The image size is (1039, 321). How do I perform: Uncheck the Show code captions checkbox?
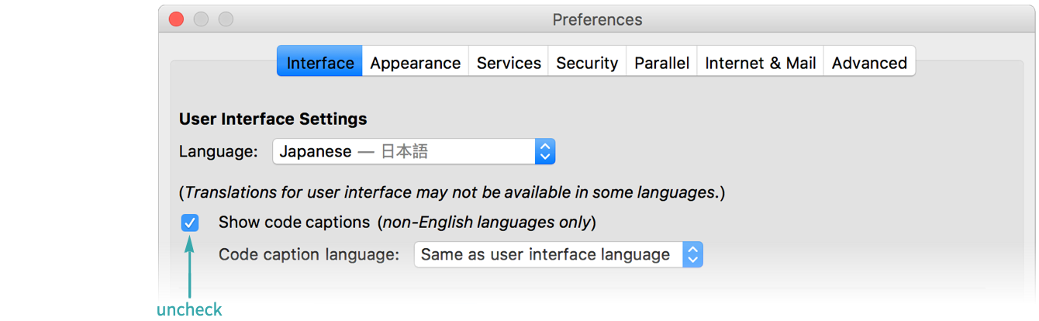pos(190,223)
